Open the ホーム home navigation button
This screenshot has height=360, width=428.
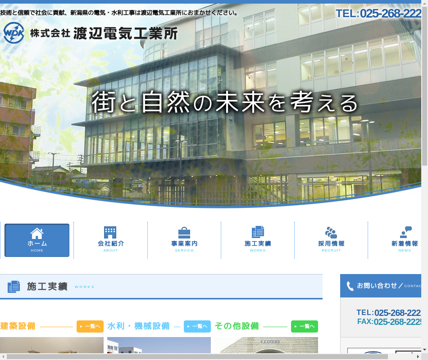pyautogui.click(x=37, y=240)
